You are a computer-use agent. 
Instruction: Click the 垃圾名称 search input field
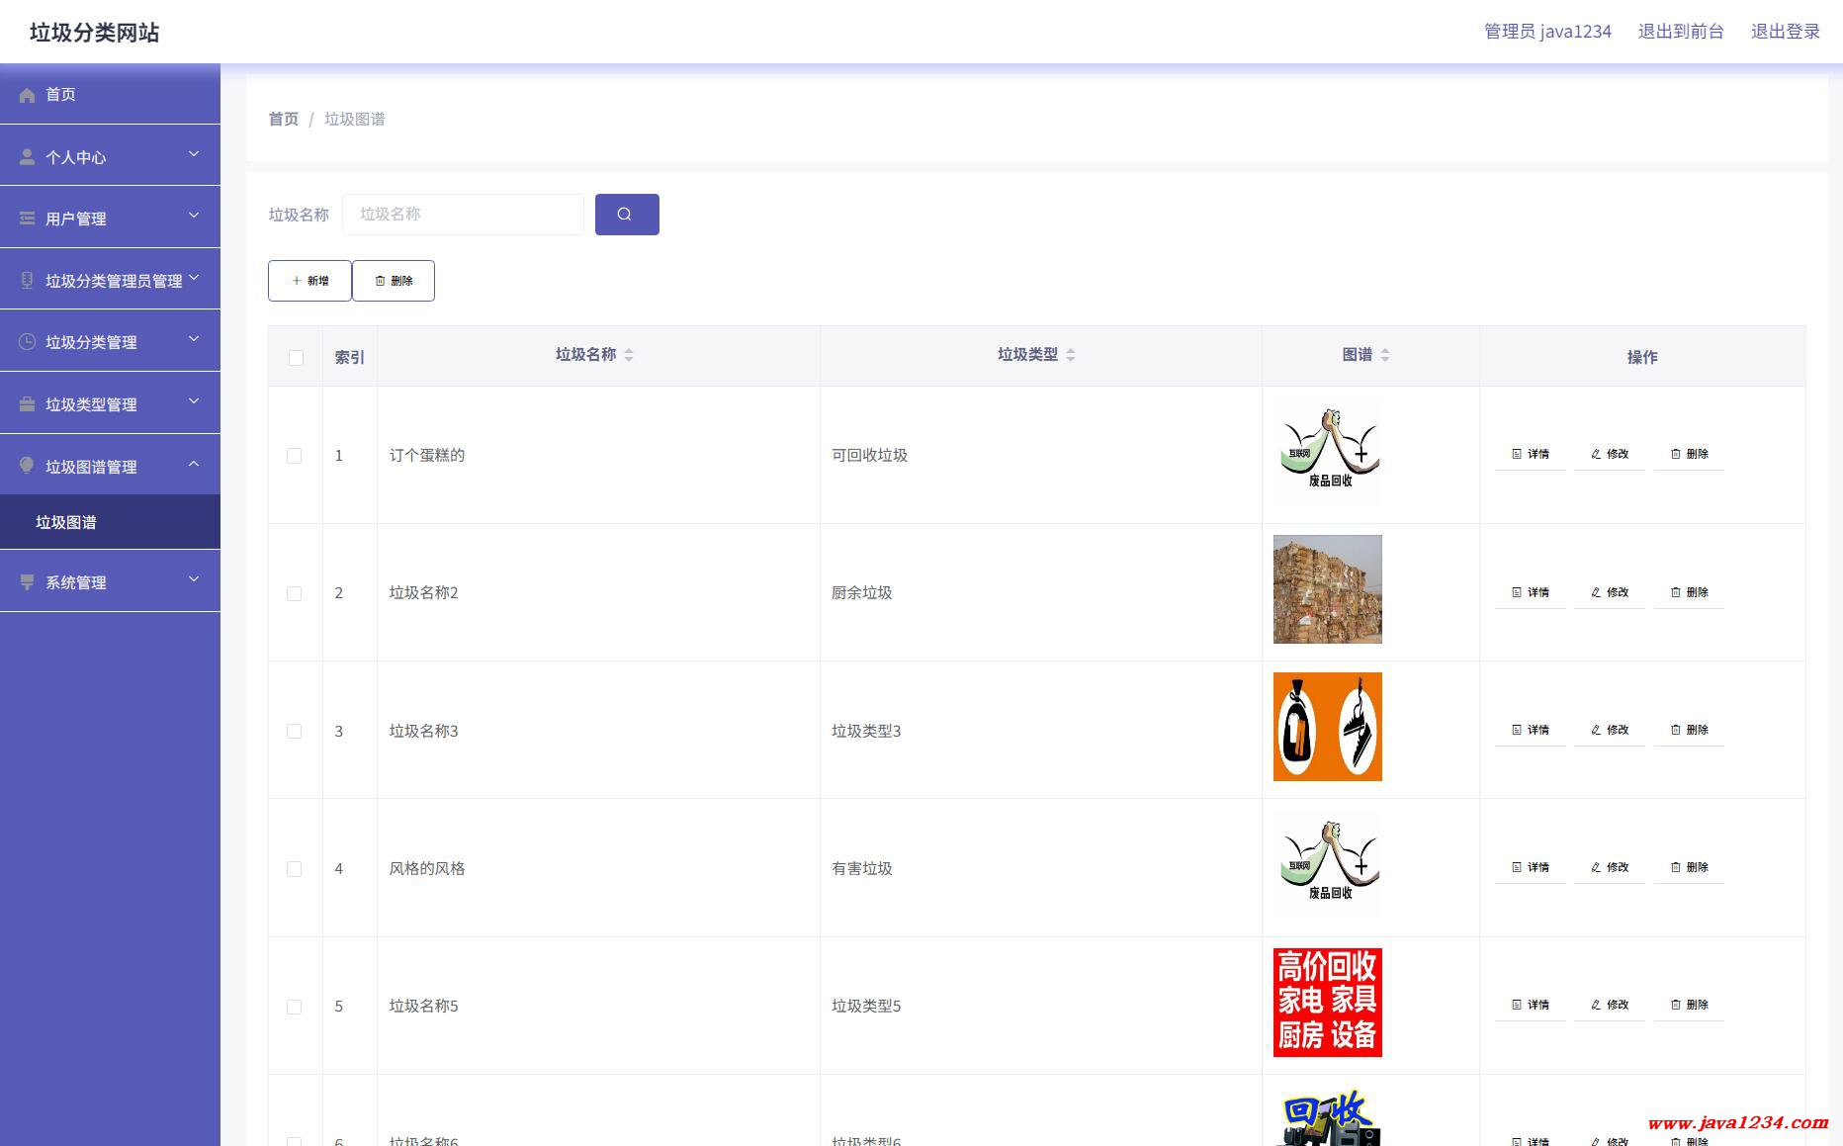(463, 215)
